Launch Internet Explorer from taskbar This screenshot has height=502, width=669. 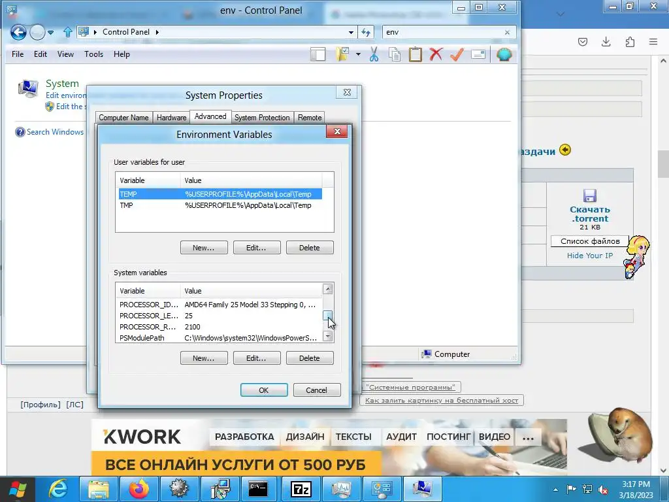pyautogui.click(x=58, y=489)
